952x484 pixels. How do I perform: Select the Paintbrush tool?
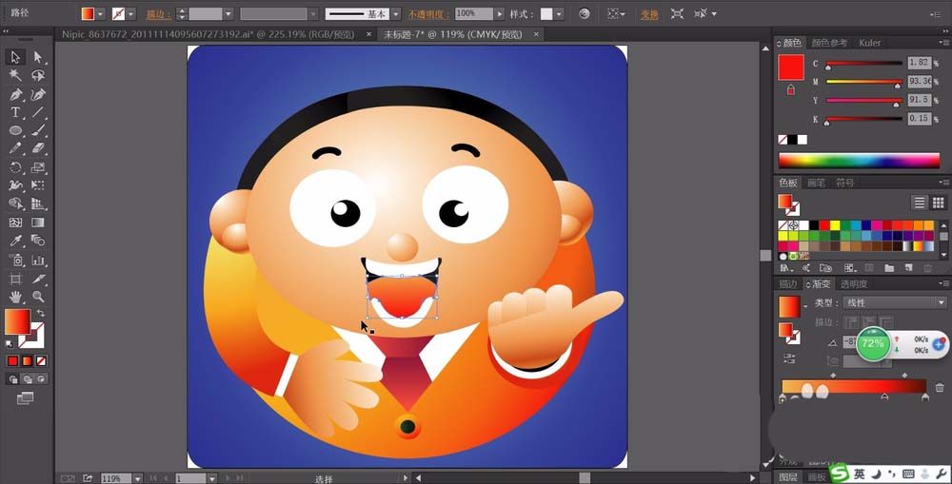38,130
